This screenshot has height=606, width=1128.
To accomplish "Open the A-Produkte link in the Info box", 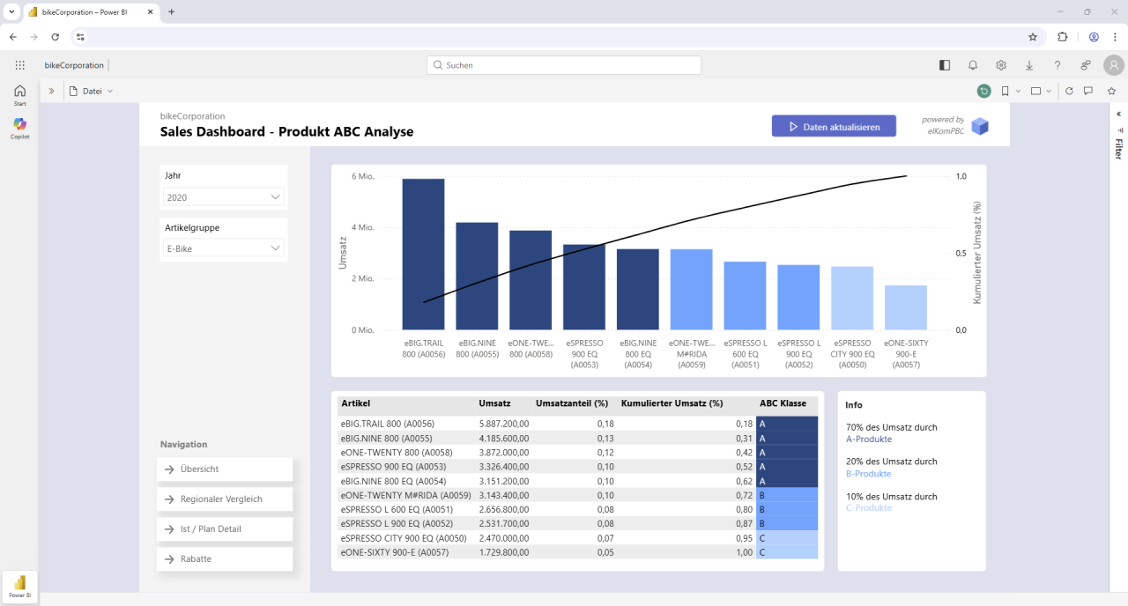I will [868, 439].
